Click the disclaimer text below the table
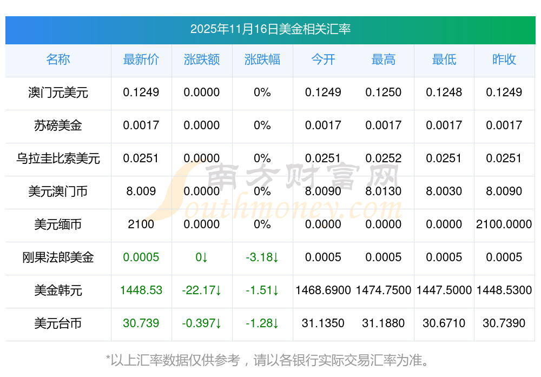This screenshot has height=377, width=541. click(x=270, y=360)
